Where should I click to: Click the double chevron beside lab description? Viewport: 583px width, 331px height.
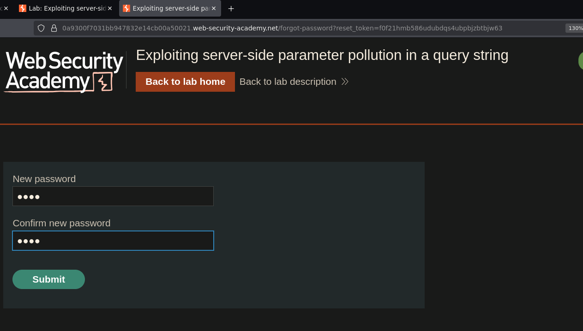pyautogui.click(x=345, y=82)
